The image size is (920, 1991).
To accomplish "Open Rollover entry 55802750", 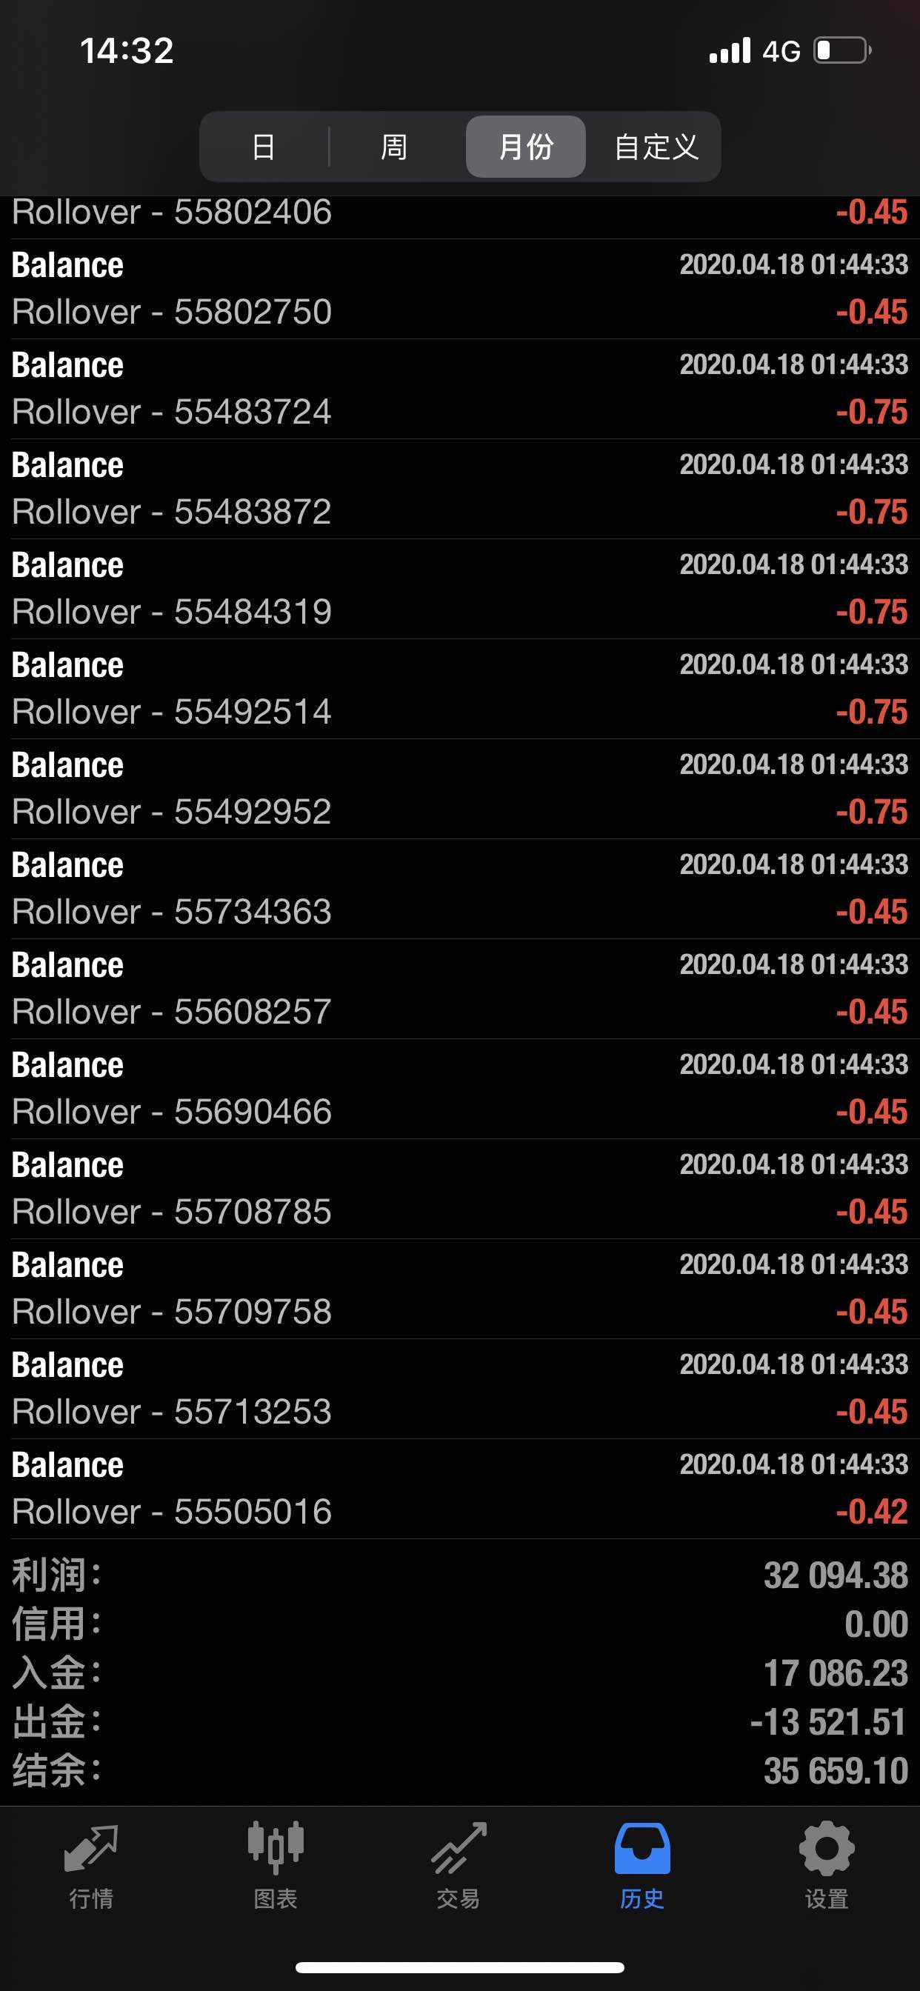I will tap(460, 289).
